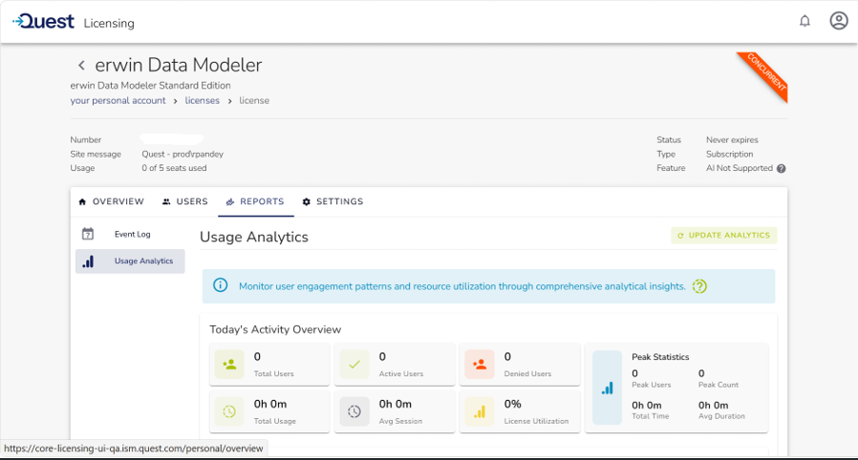Click the help icon next to AI Not Supported
The width and height of the screenshot is (858, 460).
tap(781, 168)
